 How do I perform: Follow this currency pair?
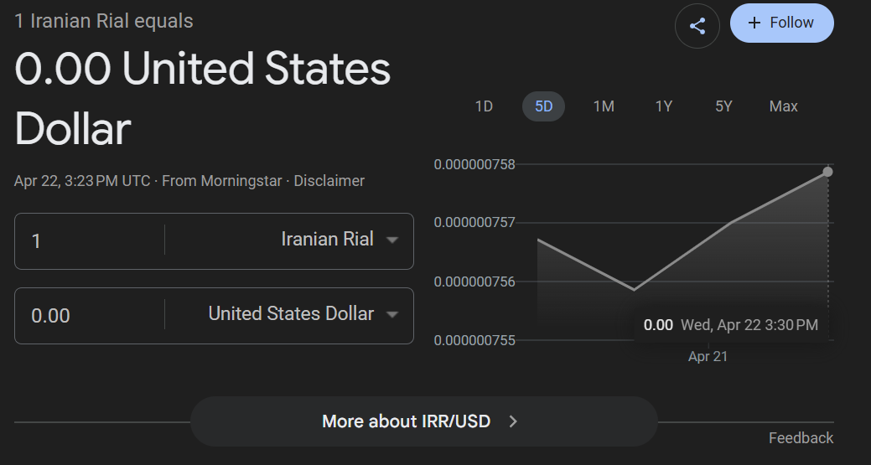pyautogui.click(x=781, y=23)
